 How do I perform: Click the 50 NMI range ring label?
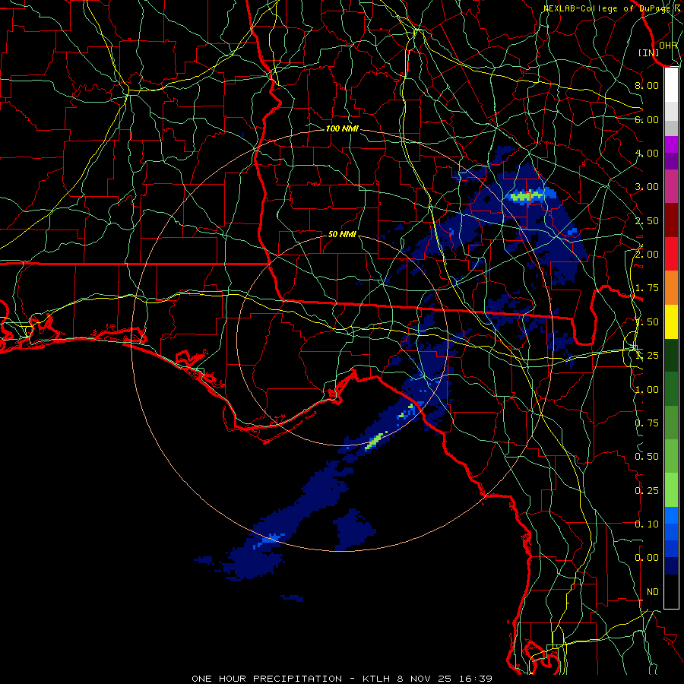click(342, 234)
